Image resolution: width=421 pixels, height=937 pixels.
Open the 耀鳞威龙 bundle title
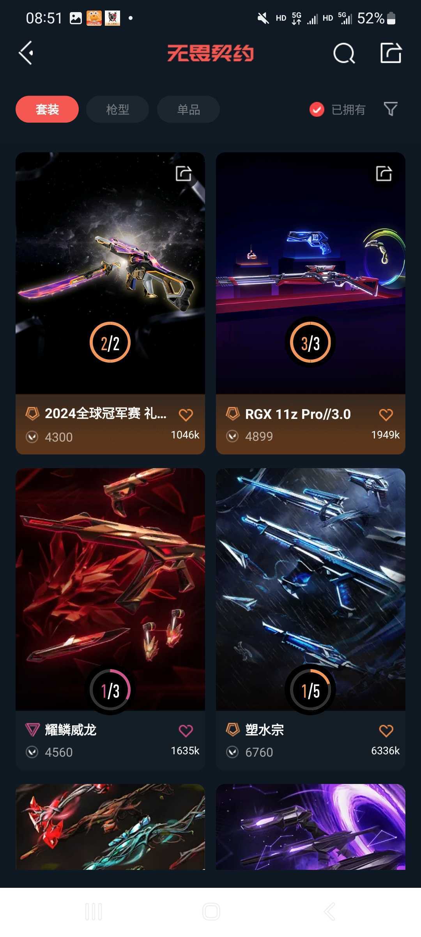click(x=71, y=730)
